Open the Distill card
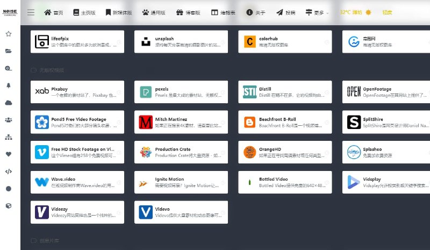The image size is (430, 250). click(x=285, y=92)
